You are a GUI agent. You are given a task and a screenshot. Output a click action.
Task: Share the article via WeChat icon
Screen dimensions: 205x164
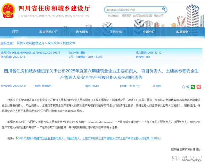coord(193,87)
